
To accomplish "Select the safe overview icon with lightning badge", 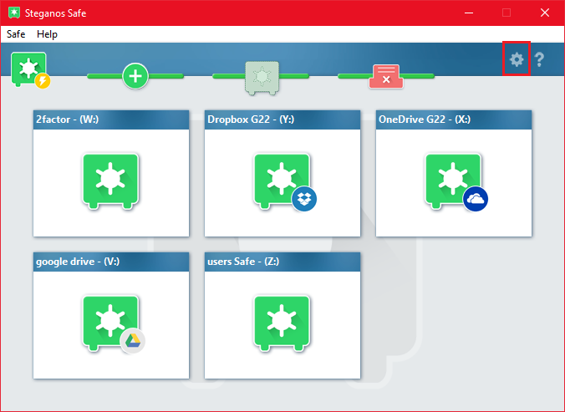I will click(30, 70).
